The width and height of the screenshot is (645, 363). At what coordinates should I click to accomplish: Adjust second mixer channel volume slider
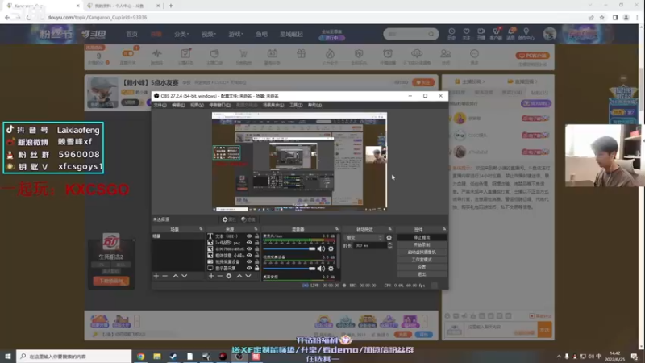(x=289, y=269)
